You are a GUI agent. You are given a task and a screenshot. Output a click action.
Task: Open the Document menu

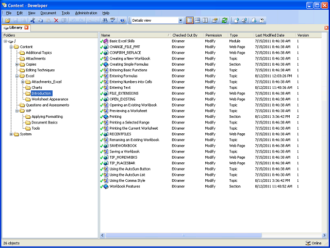click(48, 13)
